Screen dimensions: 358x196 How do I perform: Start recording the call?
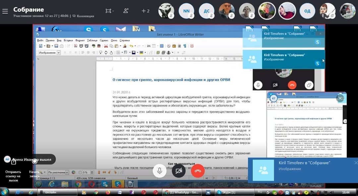34,169
